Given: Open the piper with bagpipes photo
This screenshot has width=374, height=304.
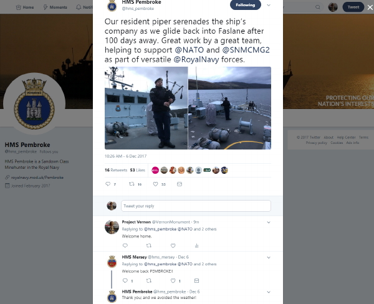Looking at the screenshot, I should 146,108.
